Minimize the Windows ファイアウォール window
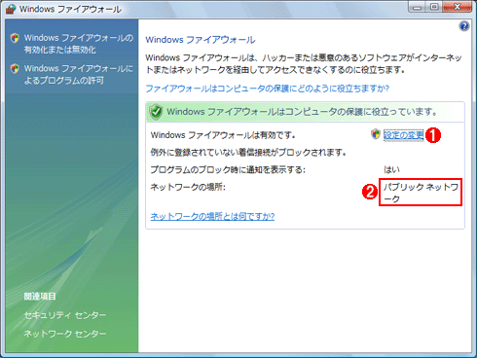This screenshot has height=358, width=477. tap(418, 7)
